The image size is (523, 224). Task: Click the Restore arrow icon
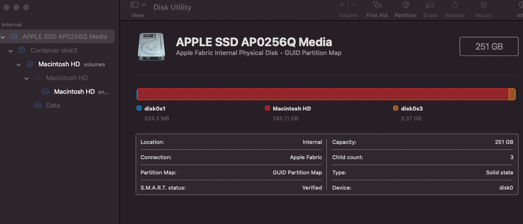[x=455, y=5]
